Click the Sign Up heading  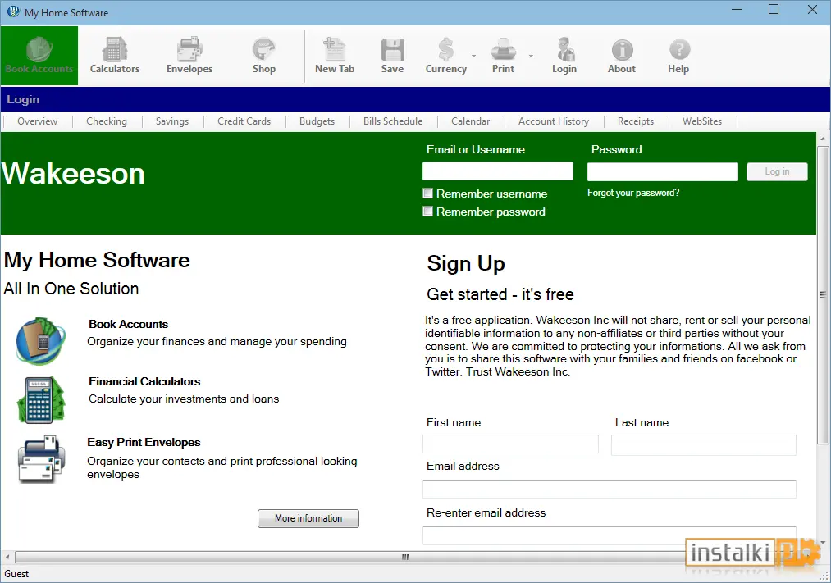pos(466,264)
